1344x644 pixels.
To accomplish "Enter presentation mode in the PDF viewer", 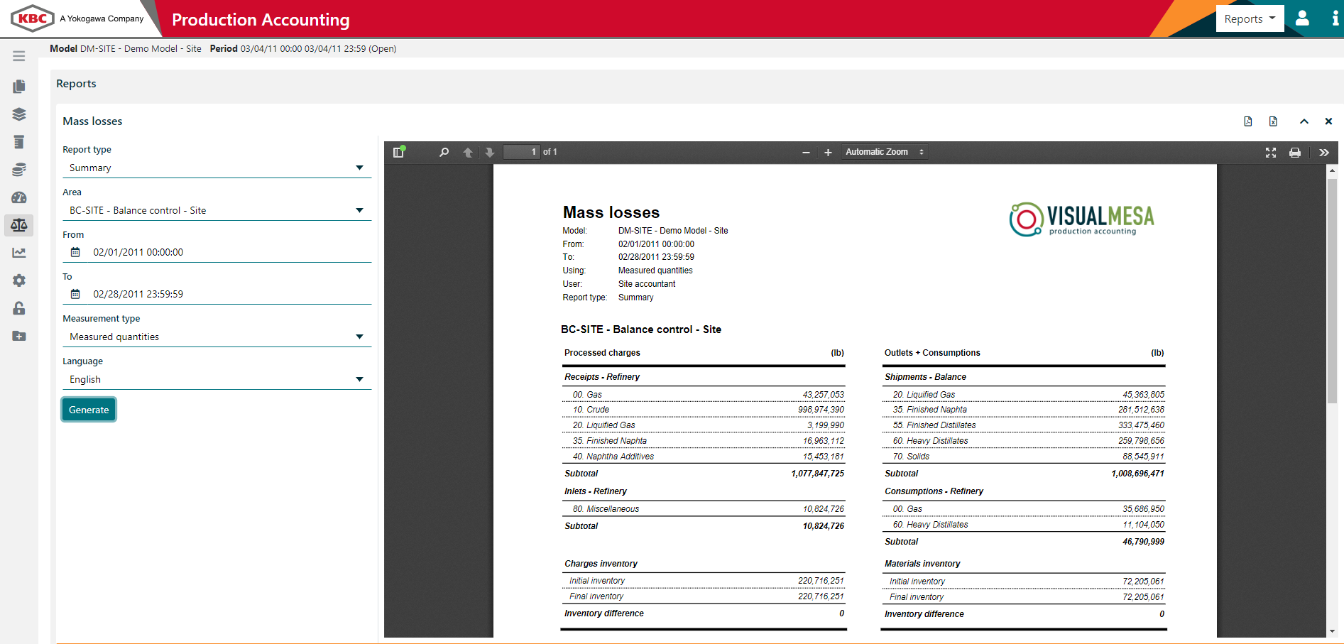I will click(x=1271, y=152).
